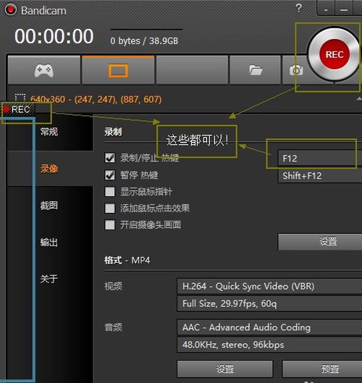Click the 00:00:00 recording timer
362x383 pixels.
point(54,36)
